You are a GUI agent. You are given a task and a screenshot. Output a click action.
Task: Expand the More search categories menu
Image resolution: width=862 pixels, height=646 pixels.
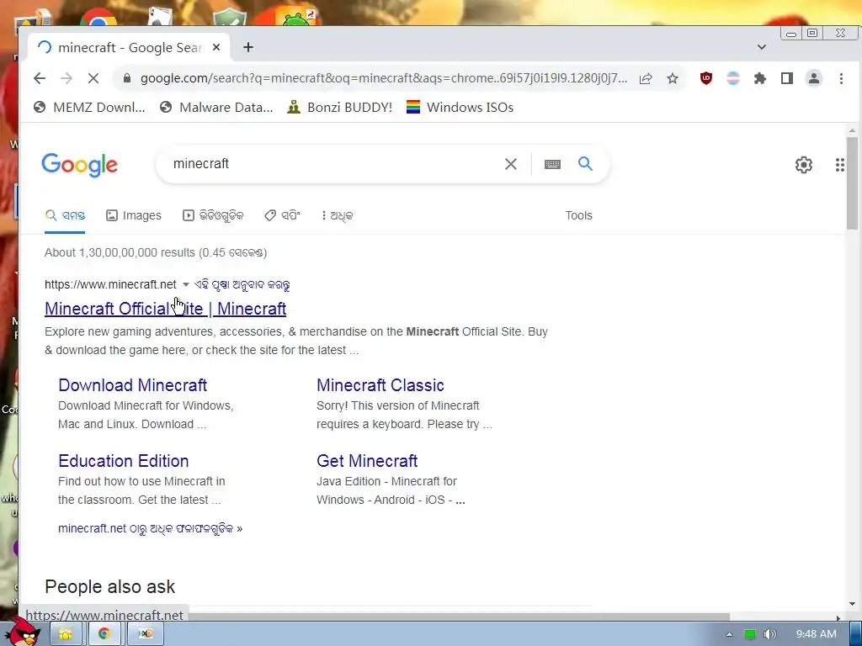pyautogui.click(x=337, y=215)
